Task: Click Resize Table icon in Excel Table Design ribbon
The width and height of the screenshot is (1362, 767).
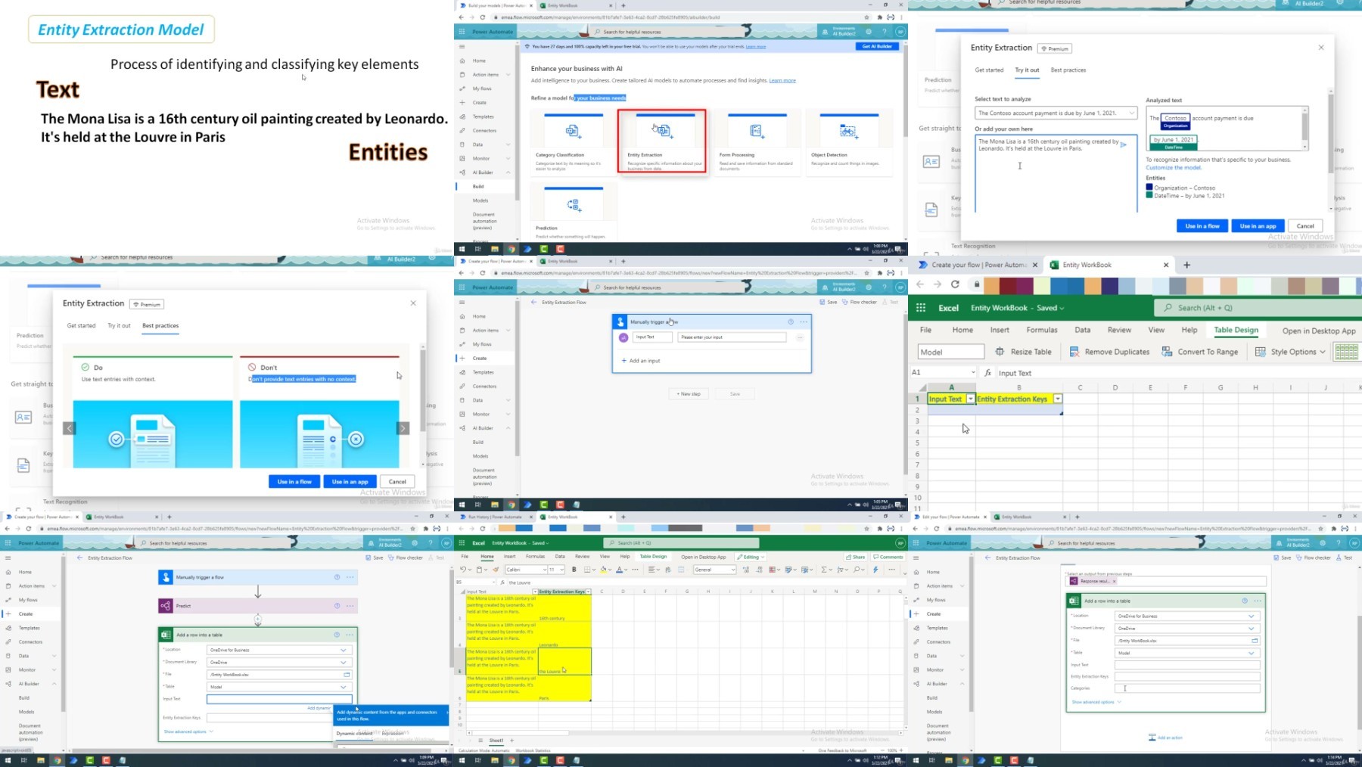Action: click(x=1000, y=352)
